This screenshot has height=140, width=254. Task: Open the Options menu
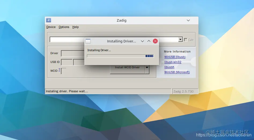pyautogui.click(x=64, y=27)
